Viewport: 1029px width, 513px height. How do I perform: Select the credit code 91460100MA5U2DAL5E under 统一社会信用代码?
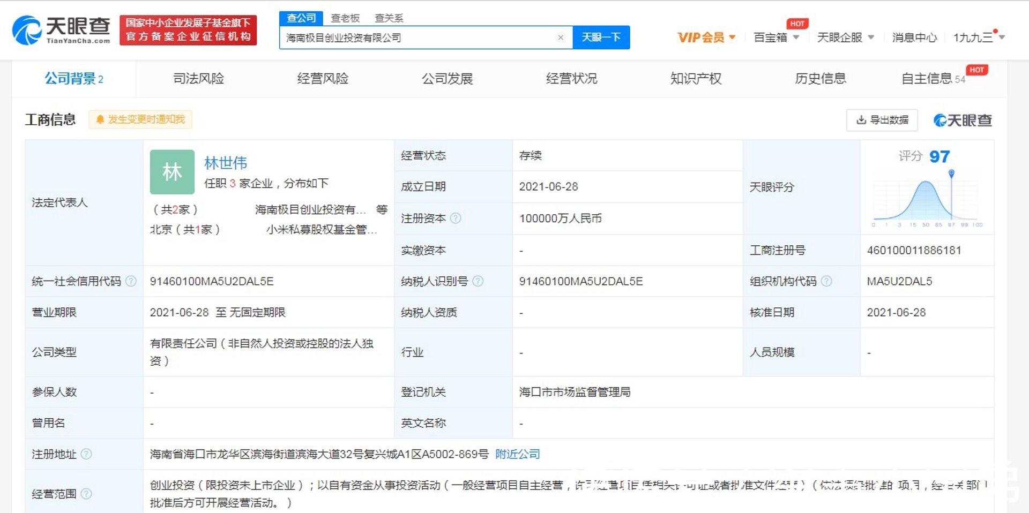click(212, 281)
